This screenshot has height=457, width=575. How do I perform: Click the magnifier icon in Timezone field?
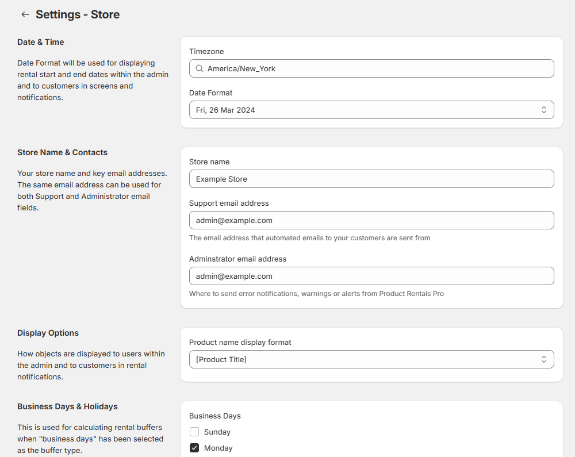click(x=199, y=68)
